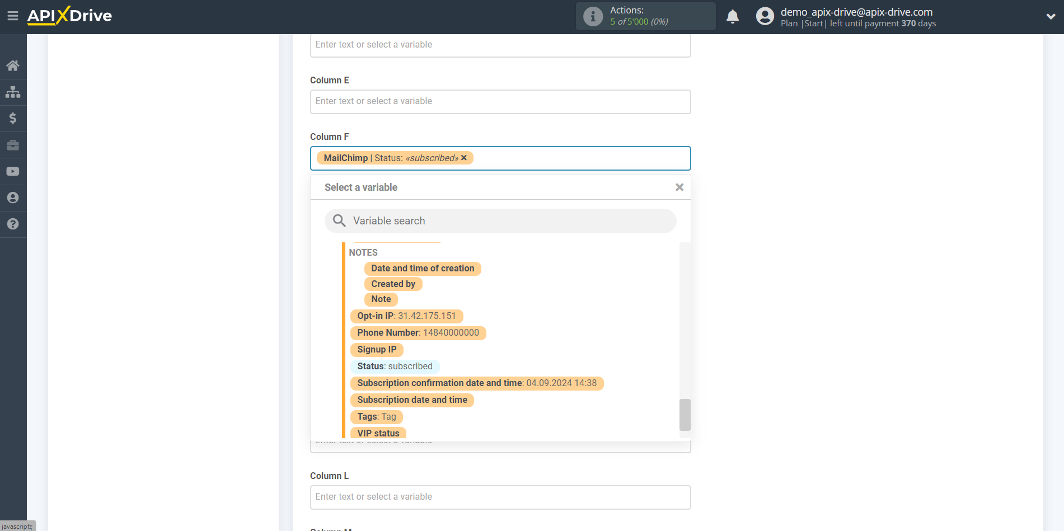Select the Status: subscribed variable
The image size is (1064, 531).
tap(395, 366)
